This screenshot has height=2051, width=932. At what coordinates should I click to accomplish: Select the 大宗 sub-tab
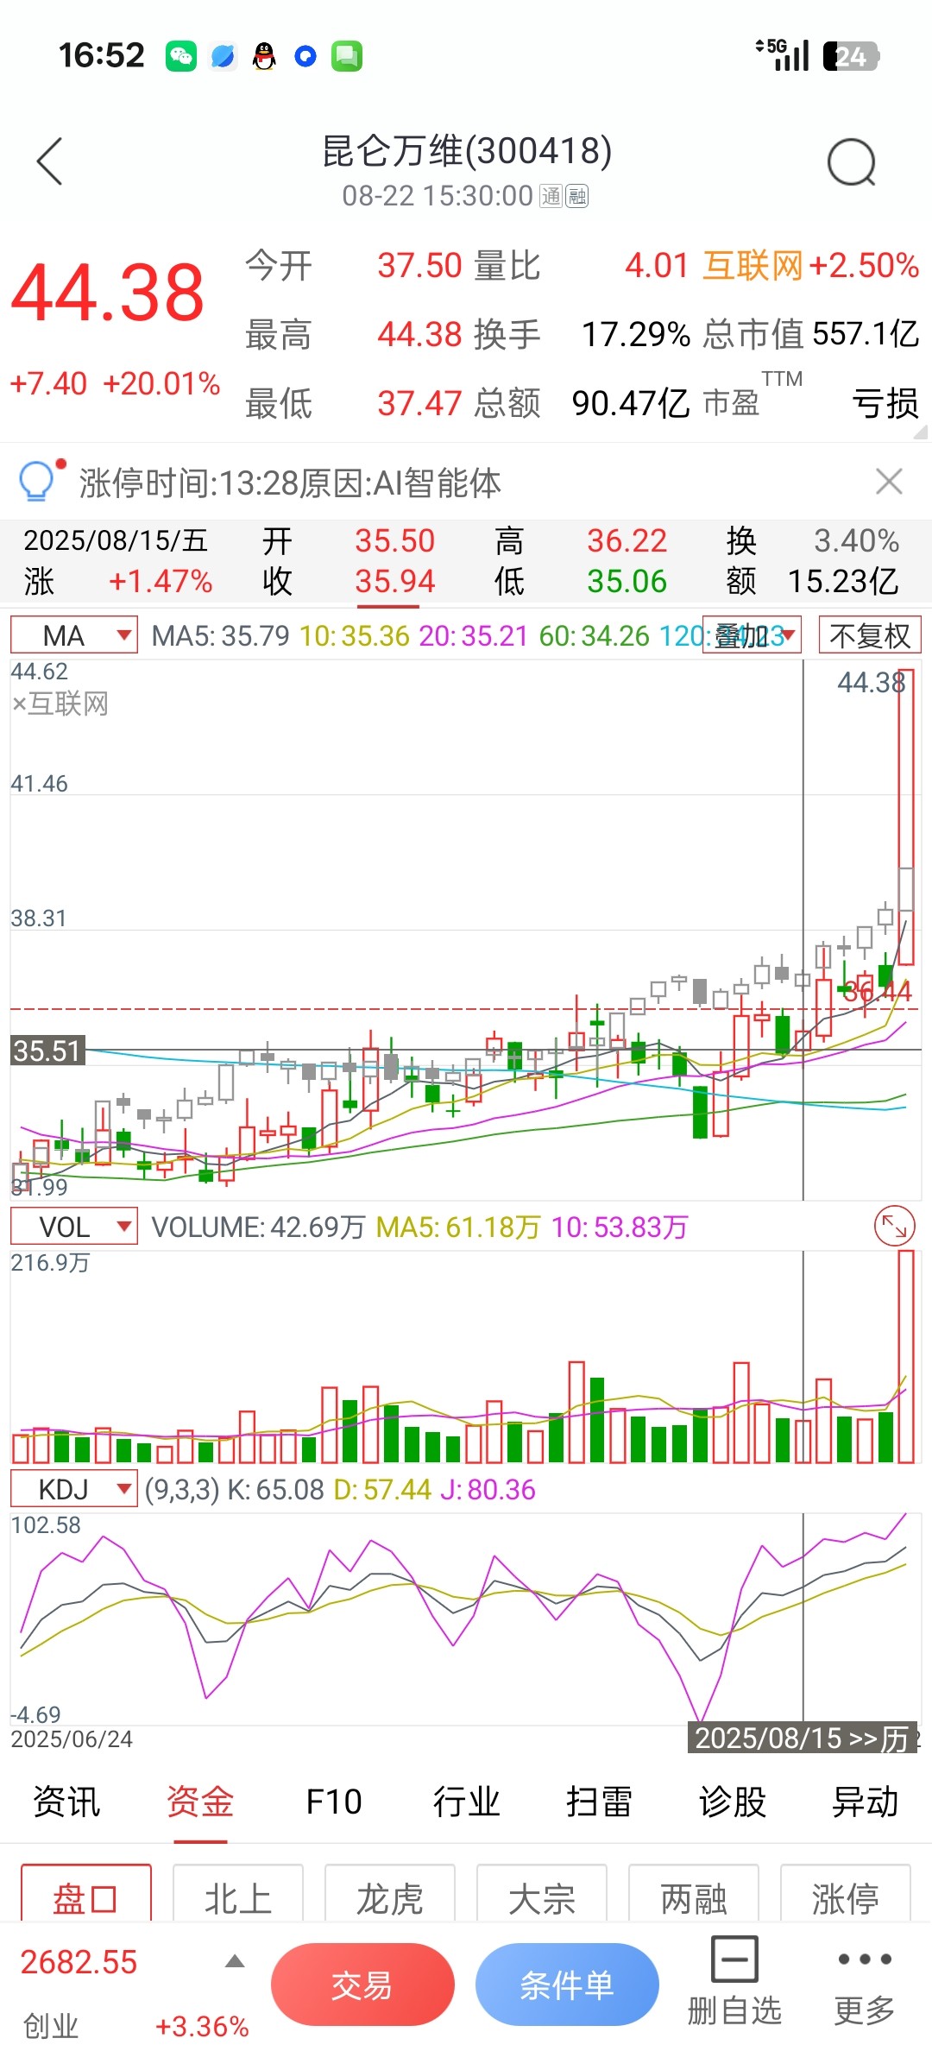click(x=542, y=1894)
